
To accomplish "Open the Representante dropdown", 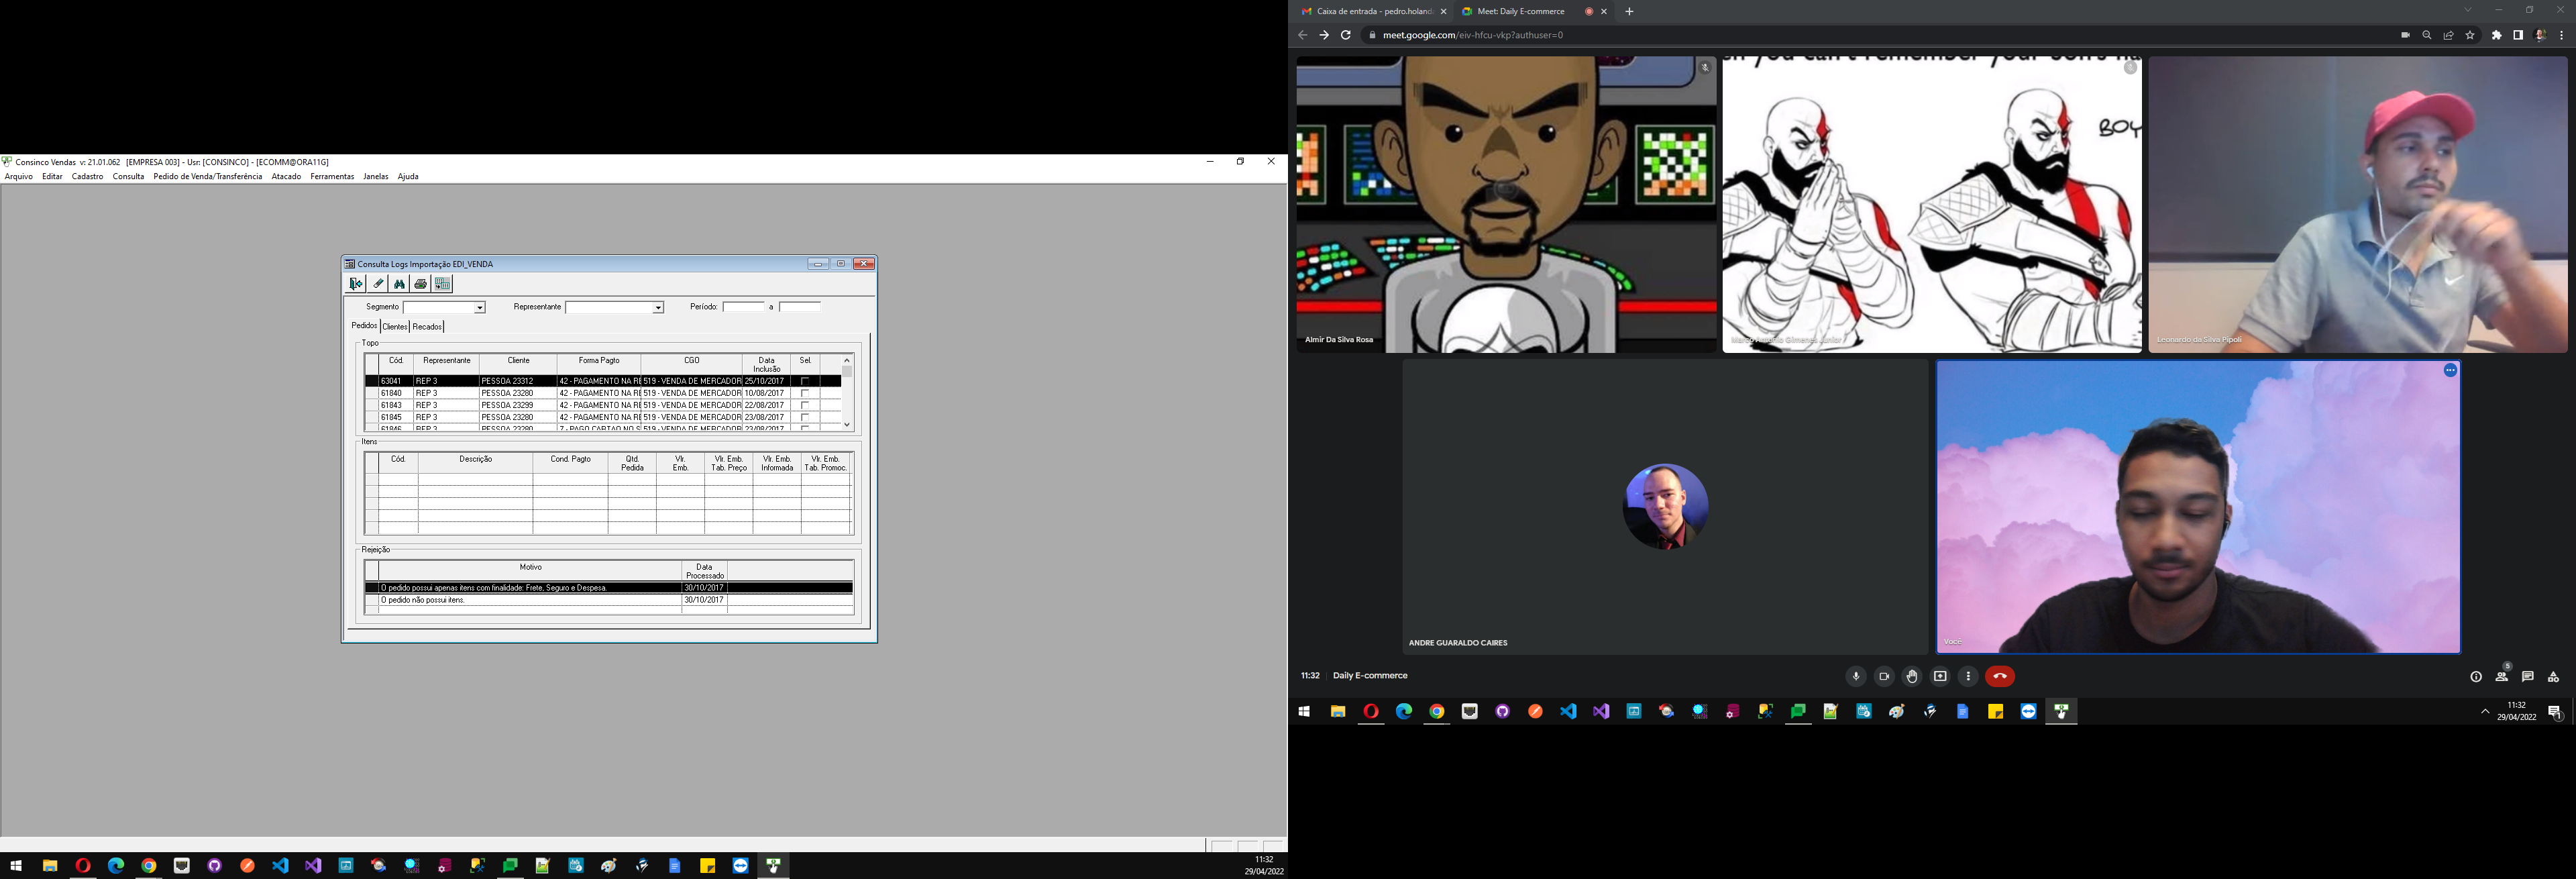I will tap(658, 308).
